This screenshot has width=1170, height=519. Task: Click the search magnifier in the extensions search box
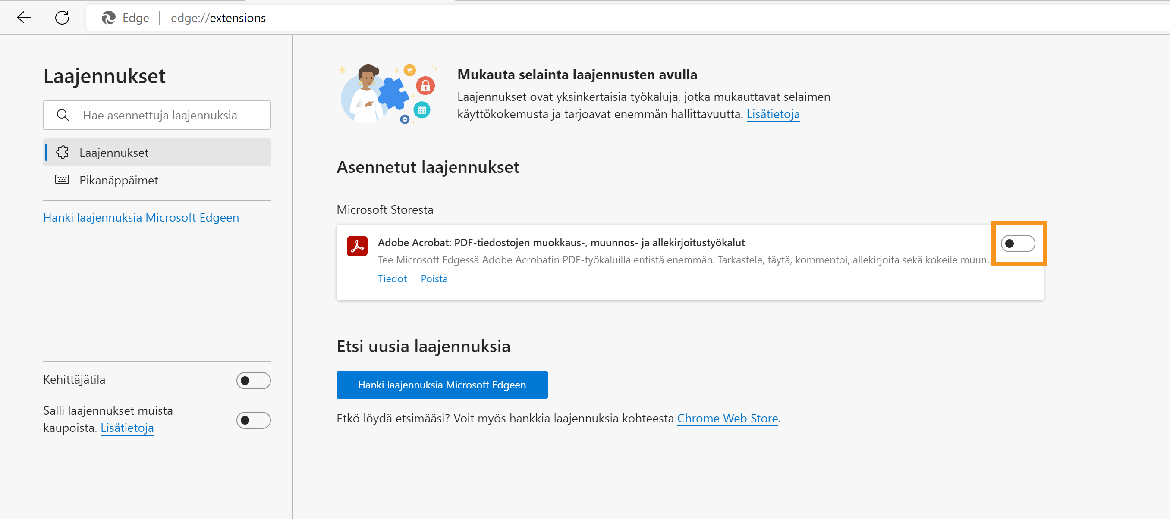pos(63,115)
